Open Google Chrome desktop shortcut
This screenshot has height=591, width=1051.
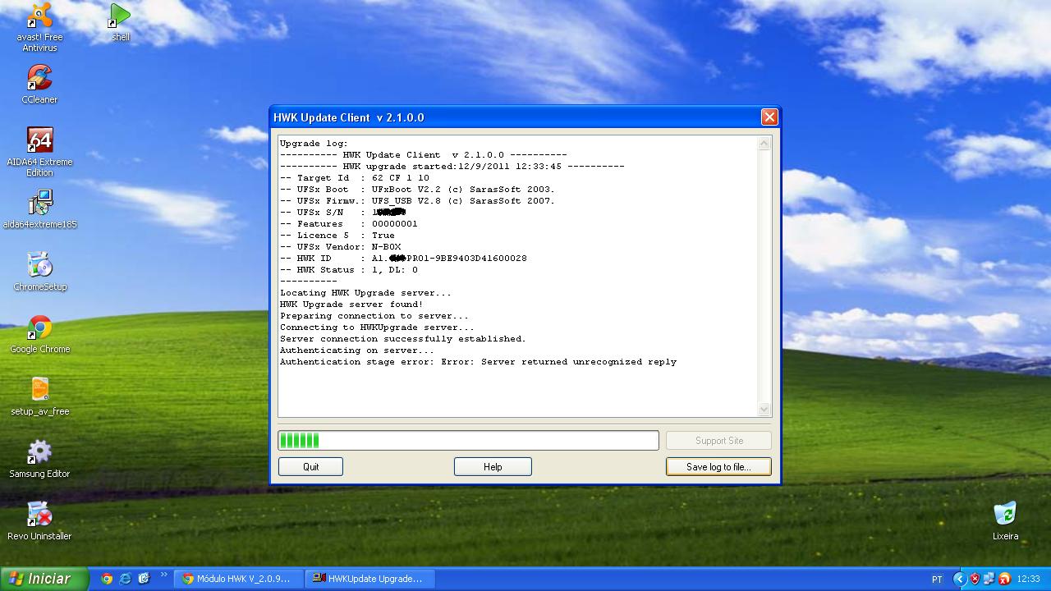pos(39,334)
